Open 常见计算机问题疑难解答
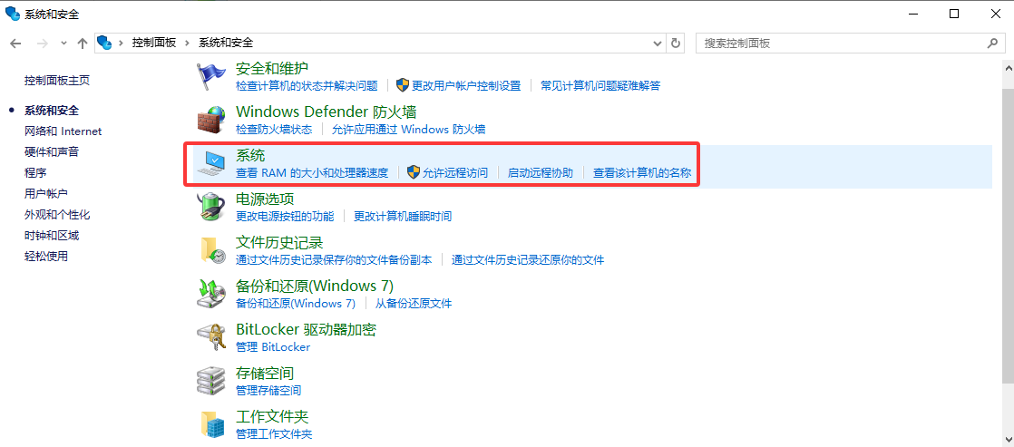Image resolution: width=1014 pixels, height=447 pixels. point(600,85)
